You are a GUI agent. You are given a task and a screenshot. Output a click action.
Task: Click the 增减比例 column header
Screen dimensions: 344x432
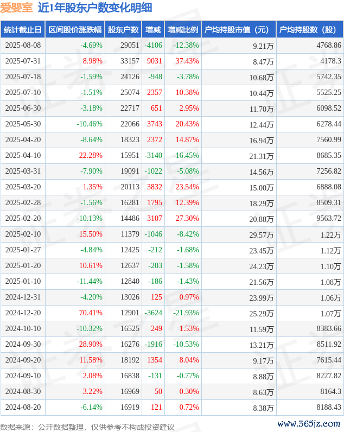[x=183, y=29]
